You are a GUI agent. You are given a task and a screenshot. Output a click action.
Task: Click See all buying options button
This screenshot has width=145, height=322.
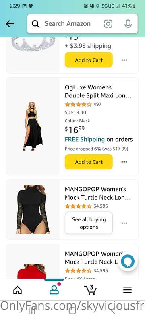[89, 223]
